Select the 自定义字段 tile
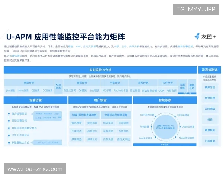Viewport: 223px width, 178px height. pos(123,139)
